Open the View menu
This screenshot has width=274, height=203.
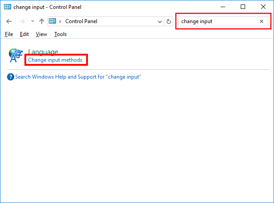[x=41, y=34]
